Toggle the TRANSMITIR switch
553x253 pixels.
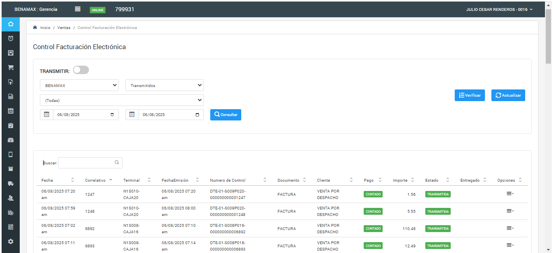81,70
